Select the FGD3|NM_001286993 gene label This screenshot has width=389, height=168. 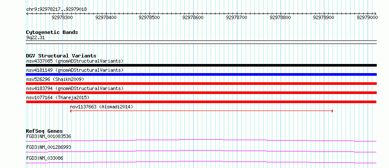coord(49,147)
